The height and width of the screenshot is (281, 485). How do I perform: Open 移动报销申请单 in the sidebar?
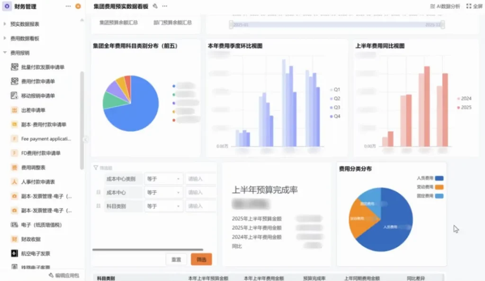38,96
